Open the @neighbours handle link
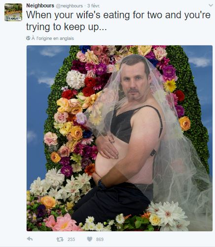This screenshot has height=247, width=215. (x=70, y=6)
